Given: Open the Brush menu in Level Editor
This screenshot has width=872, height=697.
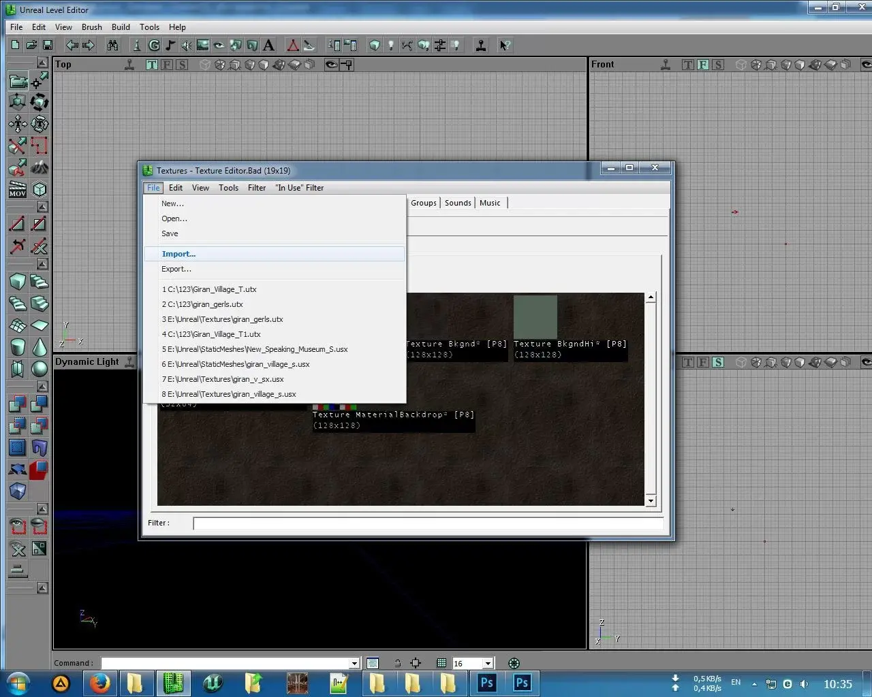Looking at the screenshot, I should (x=92, y=27).
